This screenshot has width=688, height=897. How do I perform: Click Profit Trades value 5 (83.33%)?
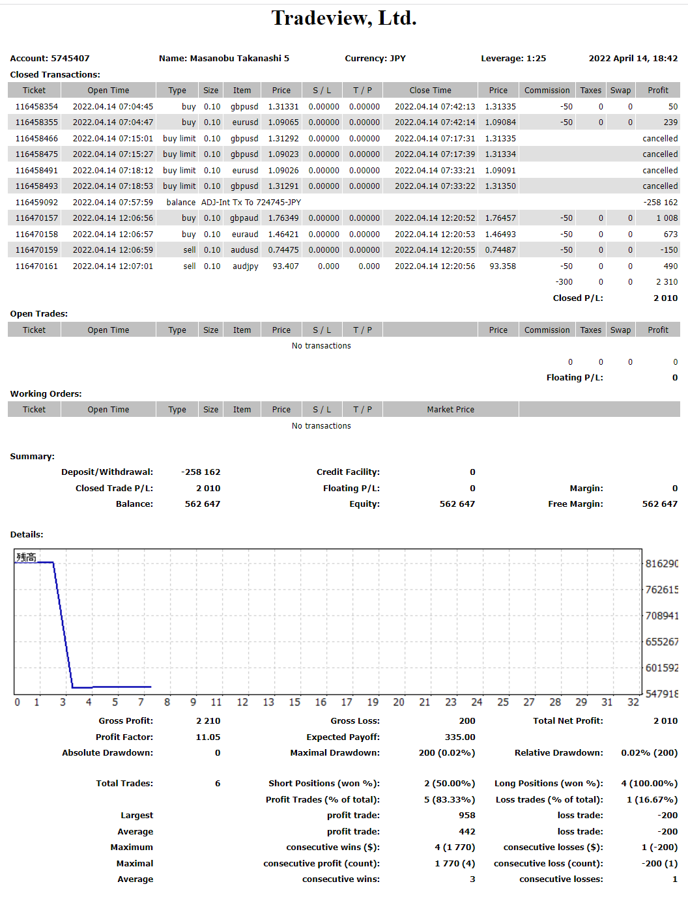[x=450, y=800]
